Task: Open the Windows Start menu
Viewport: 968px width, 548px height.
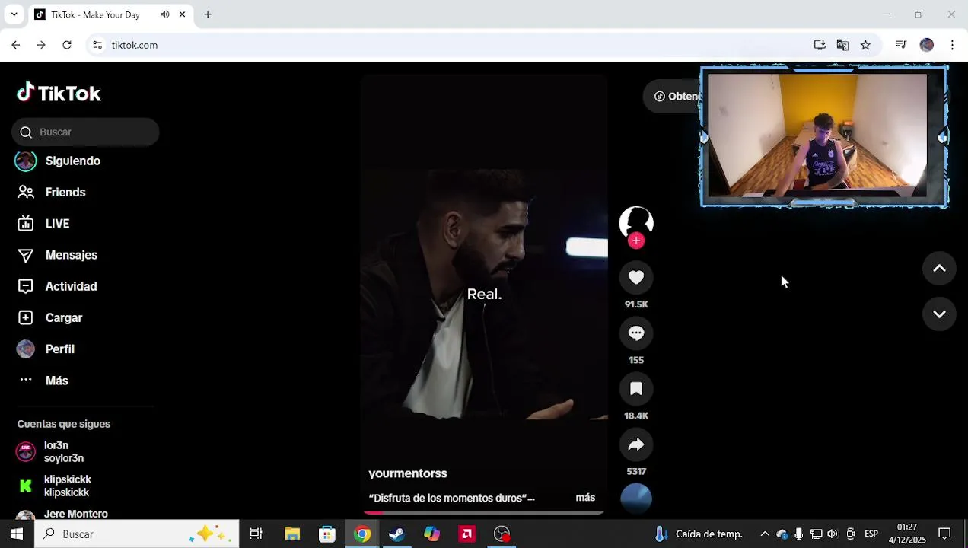Action: coord(17,534)
